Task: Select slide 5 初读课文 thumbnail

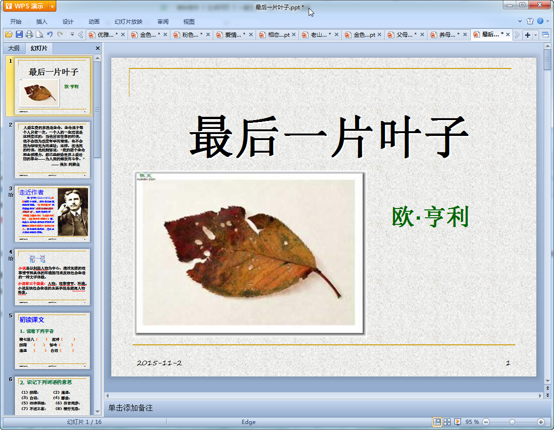Action: 52,341
